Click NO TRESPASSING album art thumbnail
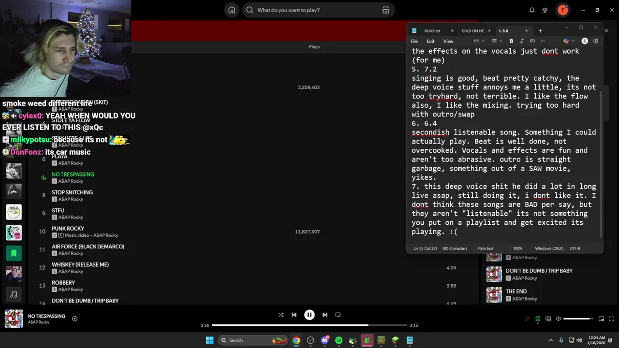Viewport: 619px width, 348px height. (14, 319)
